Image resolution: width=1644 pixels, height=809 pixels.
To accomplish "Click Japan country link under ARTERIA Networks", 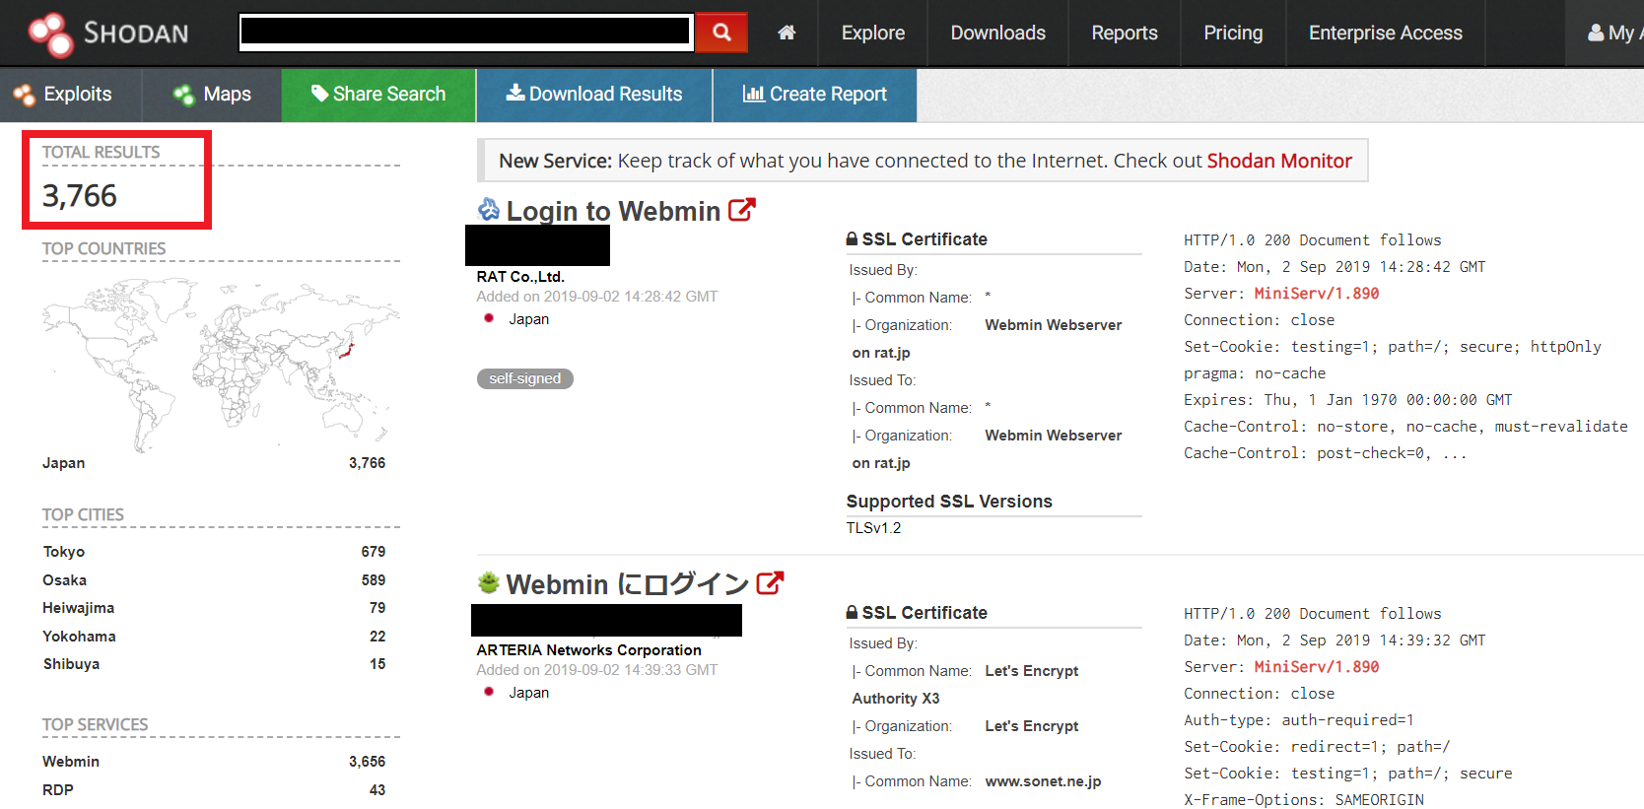I will click(x=529, y=693).
